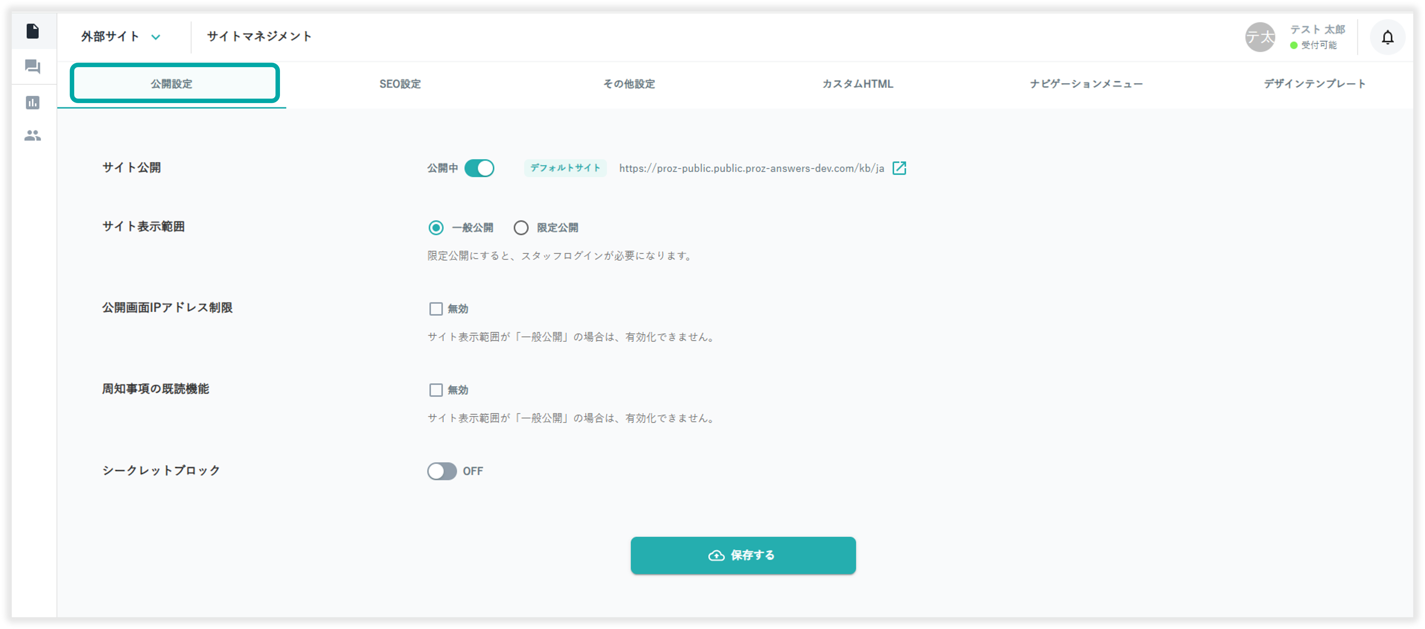
Task: Switch to the SEO設定 tab
Action: [x=400, y=84]
